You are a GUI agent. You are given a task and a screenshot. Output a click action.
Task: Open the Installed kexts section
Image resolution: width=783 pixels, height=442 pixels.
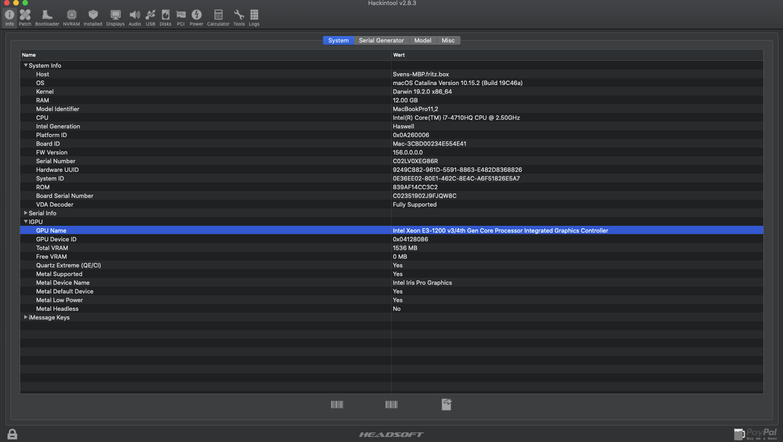[x=93, y=18]
